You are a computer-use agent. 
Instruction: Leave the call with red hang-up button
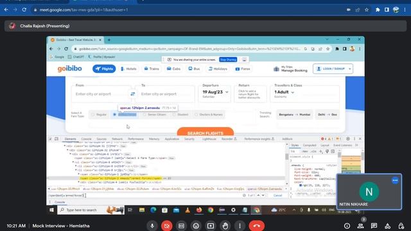[x=257, y=226]
